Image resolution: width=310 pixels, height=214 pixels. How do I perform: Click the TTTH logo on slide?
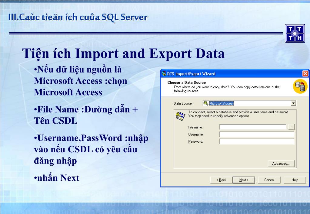click(295, 33)
